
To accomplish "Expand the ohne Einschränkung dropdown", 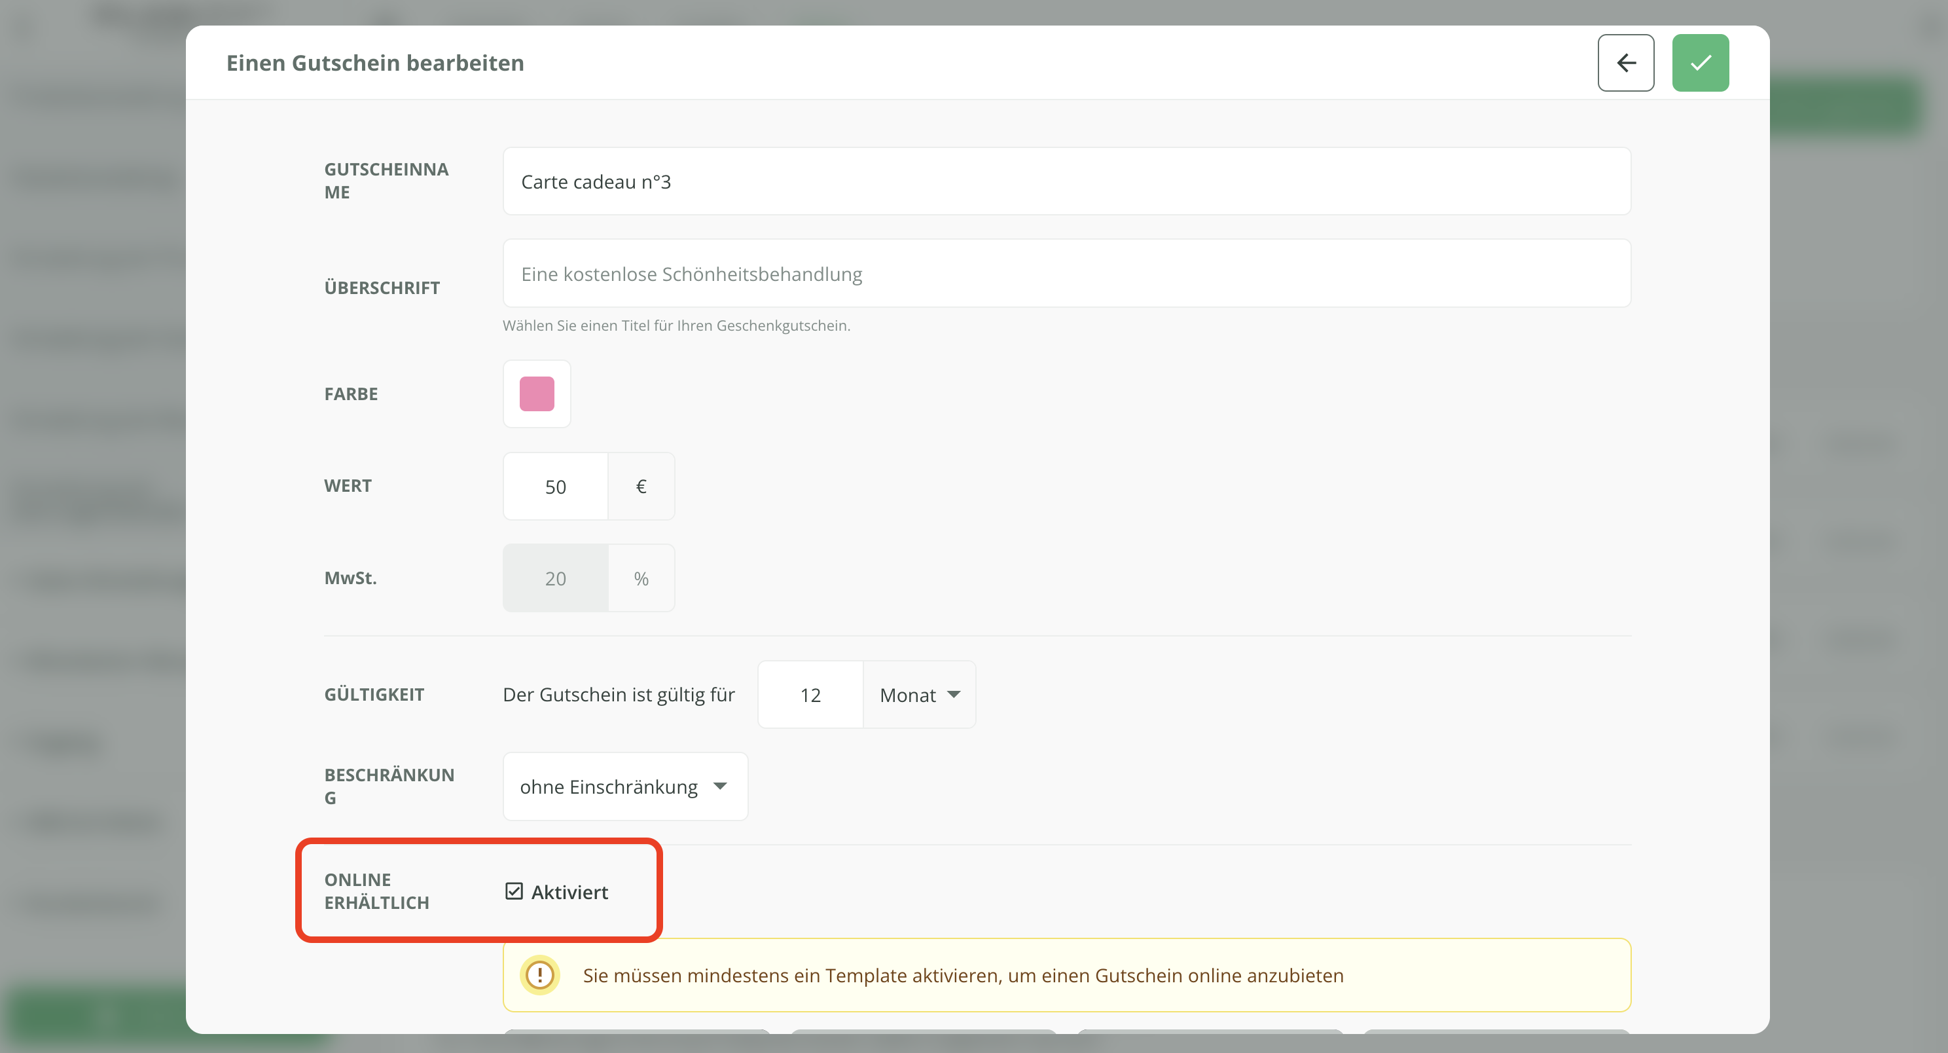I will point(624,786).
